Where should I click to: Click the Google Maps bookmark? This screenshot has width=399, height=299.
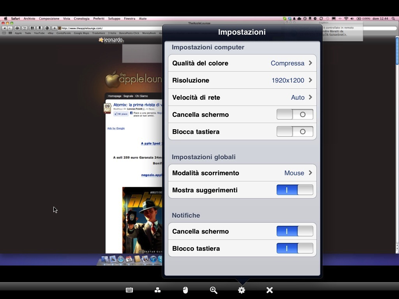click(x=81, y=33)
